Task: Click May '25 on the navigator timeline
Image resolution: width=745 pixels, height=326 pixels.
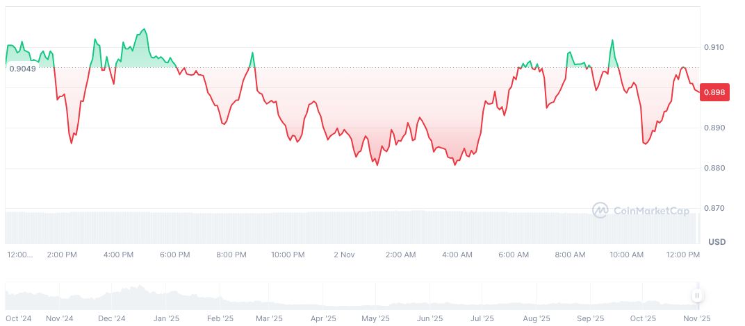Action: [375, 319]
